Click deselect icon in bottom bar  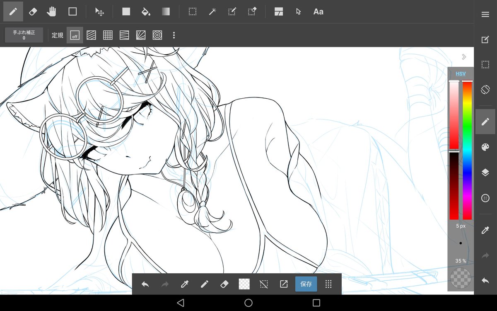264,284
